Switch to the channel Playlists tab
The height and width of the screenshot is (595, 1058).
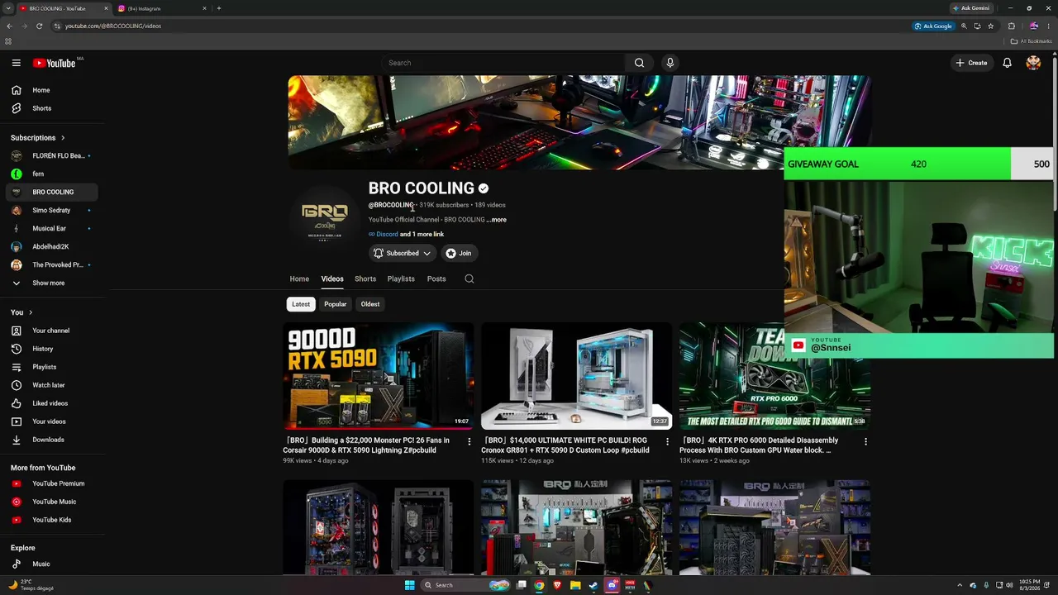401,278
